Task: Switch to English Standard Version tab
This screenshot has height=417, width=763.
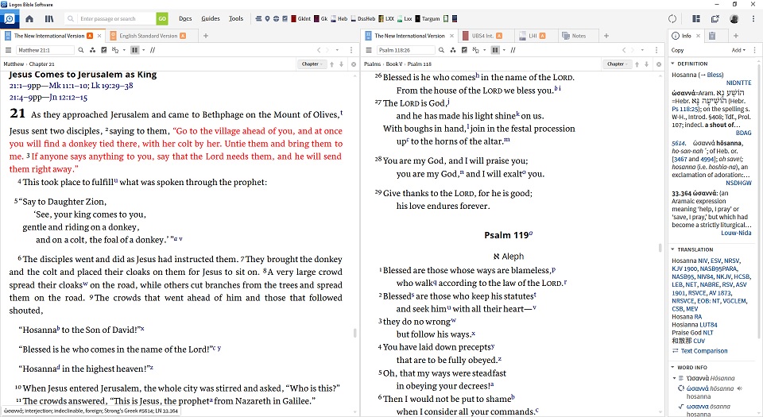Action: tap(149, 36)
